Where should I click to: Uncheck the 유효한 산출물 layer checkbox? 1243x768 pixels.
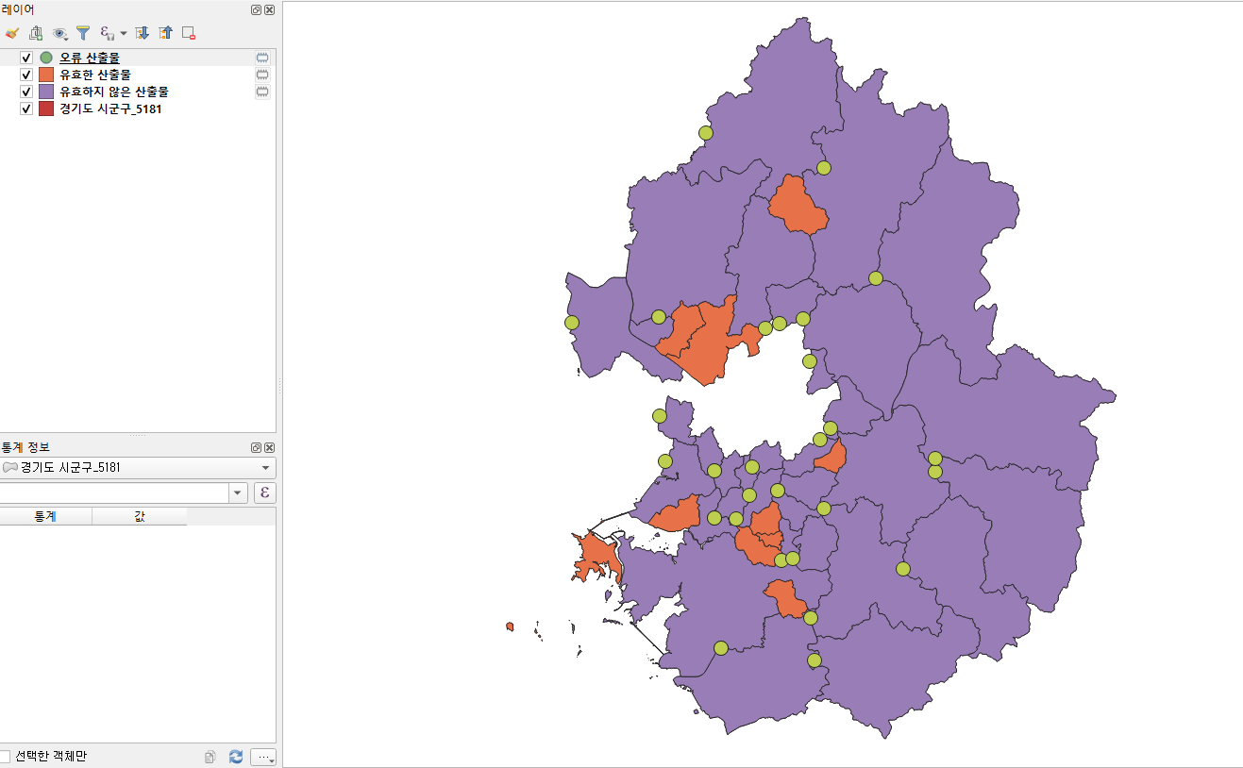point(26,75)
